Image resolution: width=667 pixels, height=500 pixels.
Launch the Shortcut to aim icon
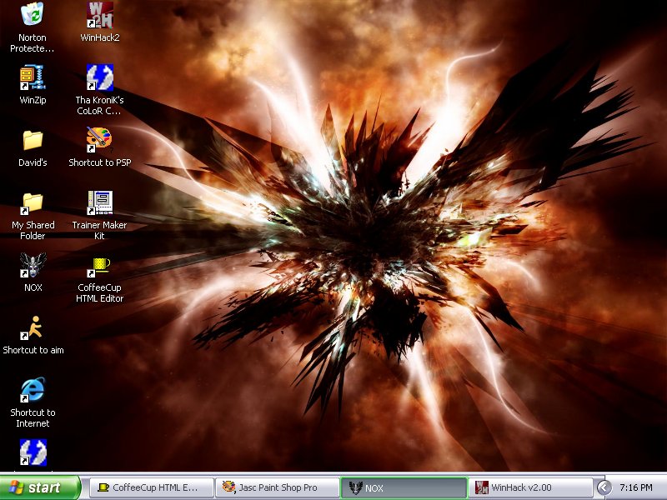click(33, 327)
